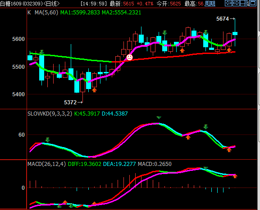Click the orange buy arrow near 5400
This screenshot has height=210, width=260.
coord(94,90)
